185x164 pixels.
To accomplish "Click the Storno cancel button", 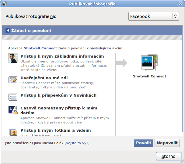I will 168,156.
